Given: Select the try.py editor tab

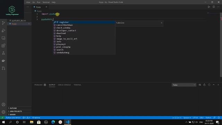Looking at the screenshot, I should (40, 7).
